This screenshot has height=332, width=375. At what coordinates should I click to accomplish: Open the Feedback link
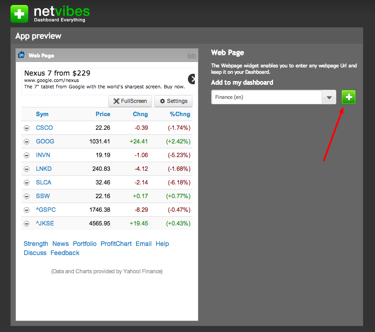65,253
